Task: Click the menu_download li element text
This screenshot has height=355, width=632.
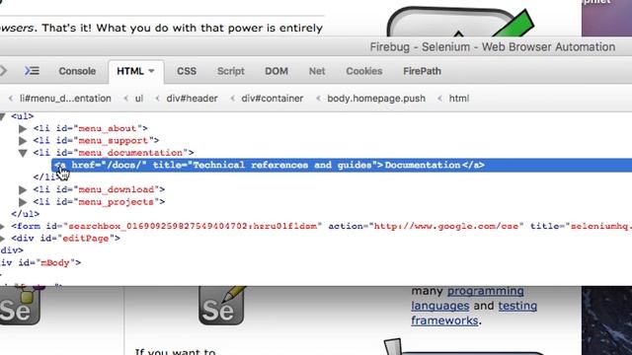Action: coord(99,189)
